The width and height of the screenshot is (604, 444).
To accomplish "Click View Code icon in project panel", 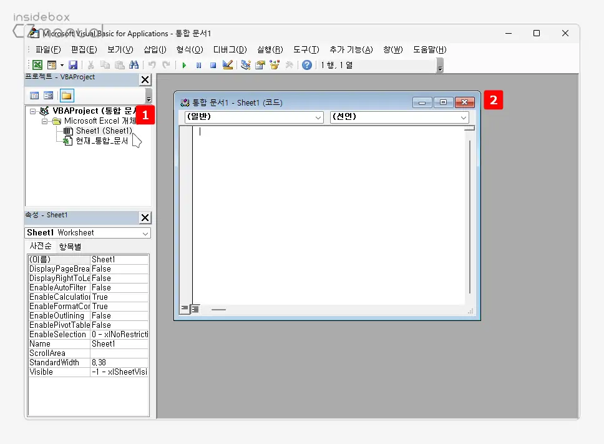I will [34, 96].
